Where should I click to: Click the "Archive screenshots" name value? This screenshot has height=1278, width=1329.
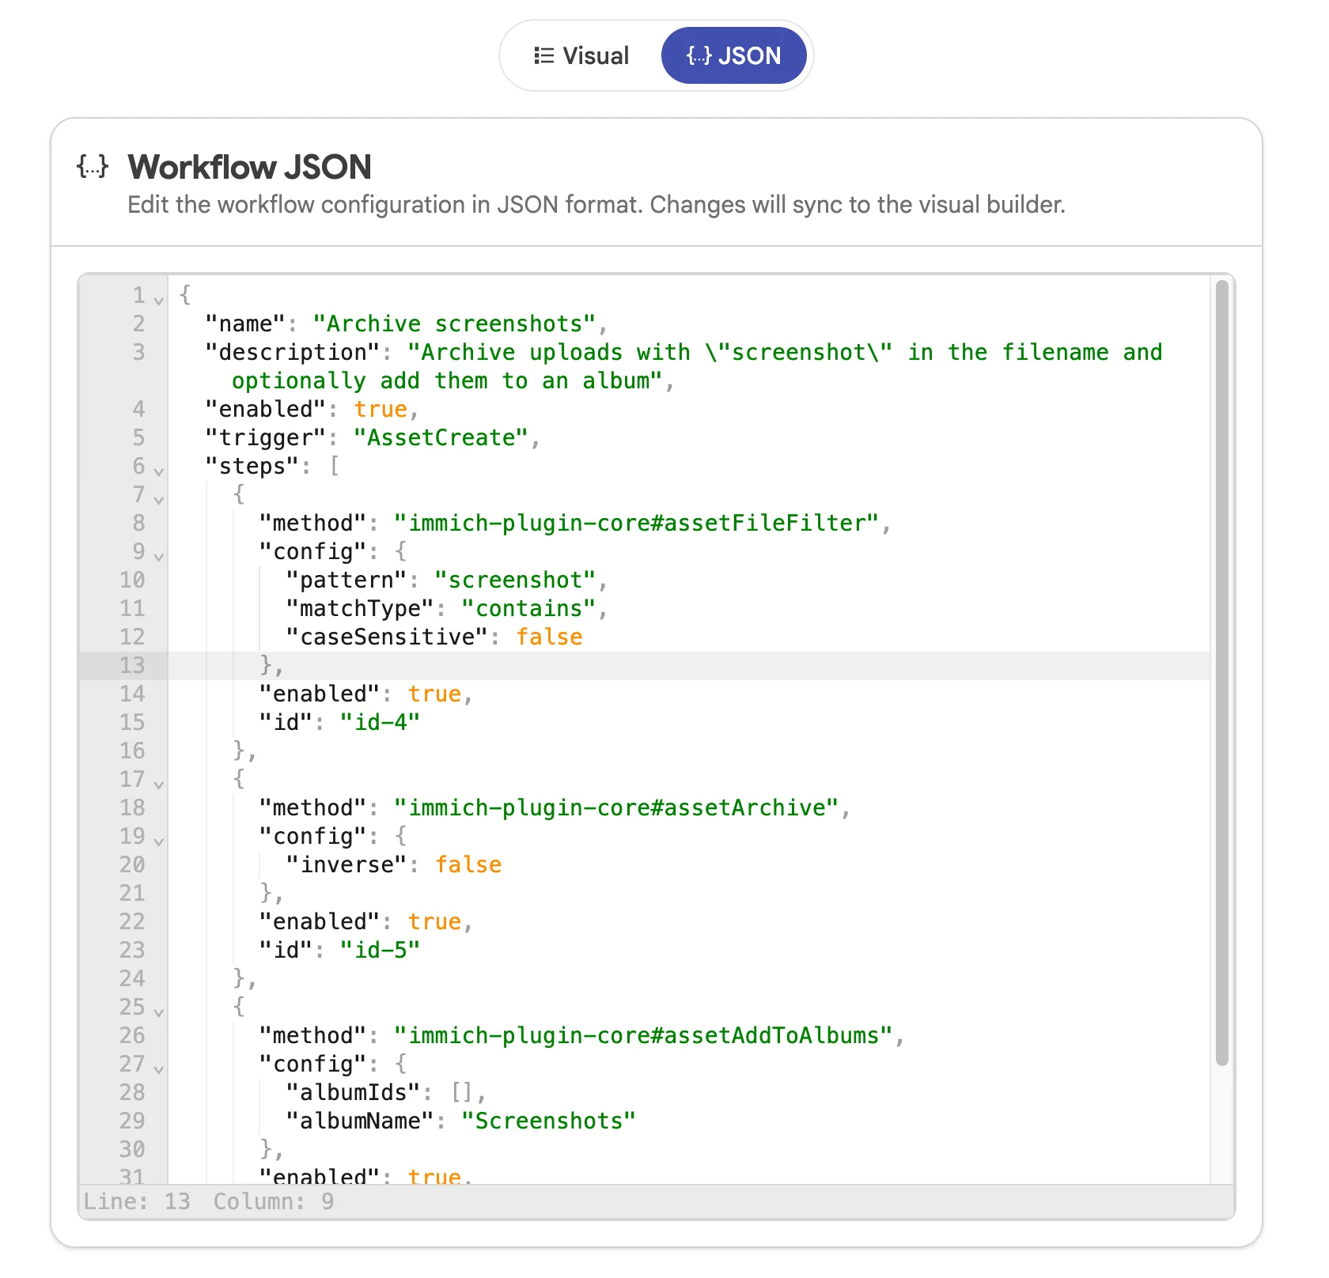click(454, 323)
